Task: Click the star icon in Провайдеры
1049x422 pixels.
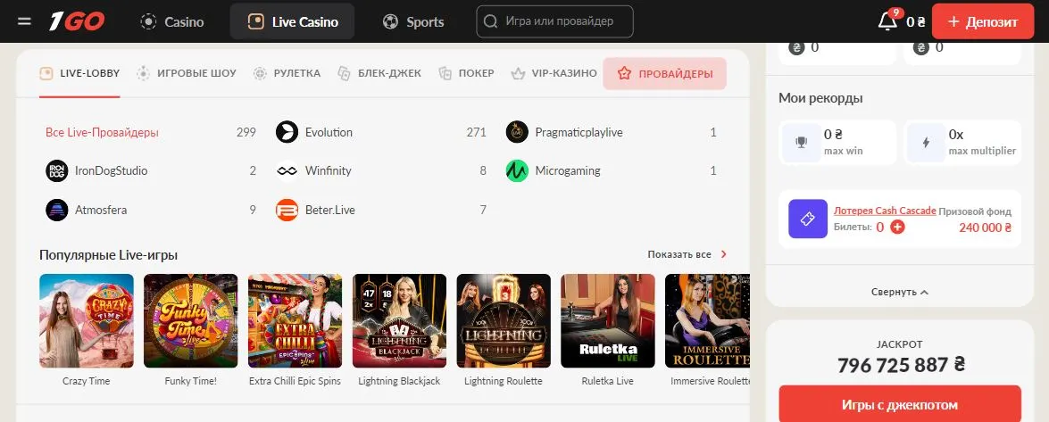Action: [x=624, y=73]
